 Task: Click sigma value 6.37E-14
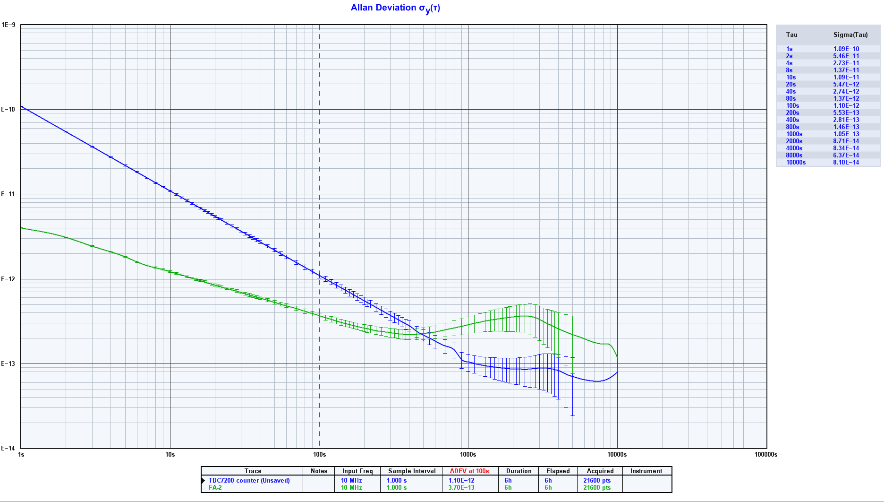846,155
